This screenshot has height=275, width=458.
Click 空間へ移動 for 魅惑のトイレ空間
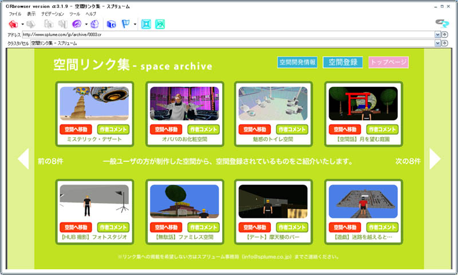(255, 129)
